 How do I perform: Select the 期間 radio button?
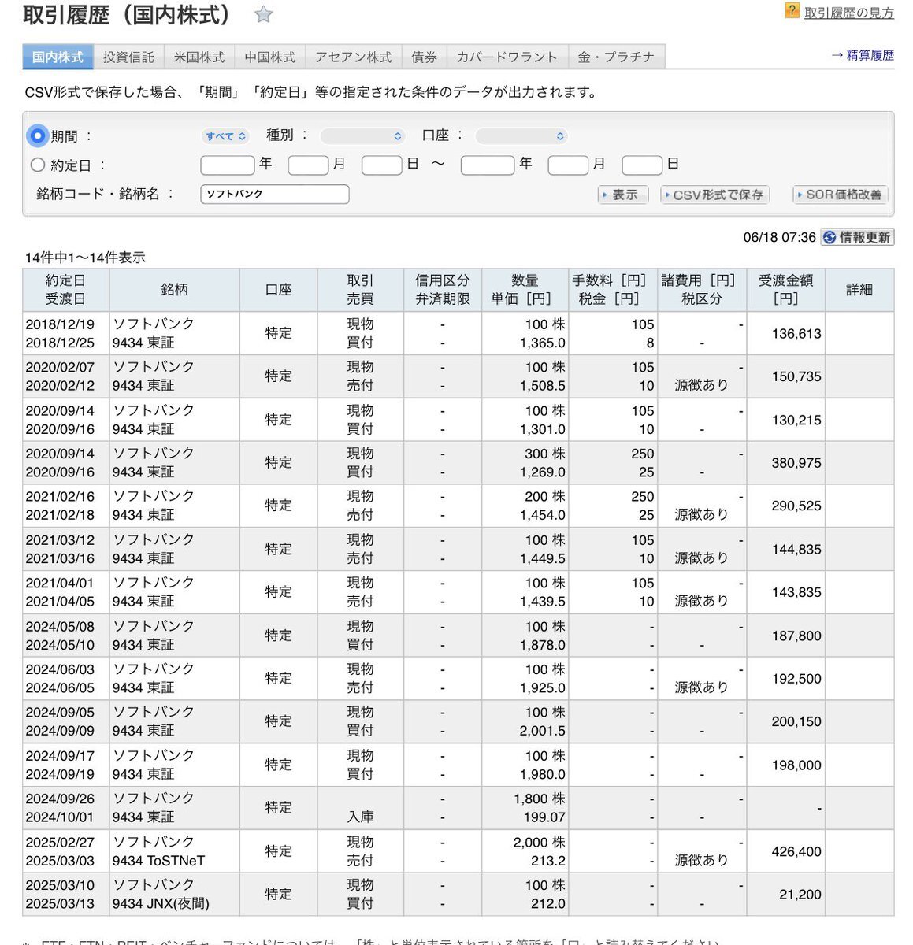tap(38, 135)
